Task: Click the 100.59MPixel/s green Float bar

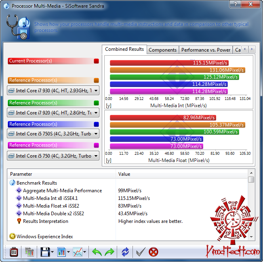Action: point(175,132)
